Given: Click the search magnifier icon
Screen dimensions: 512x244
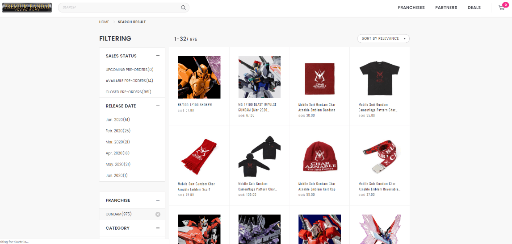Looking at the screenshot, I should coord(183,8).
